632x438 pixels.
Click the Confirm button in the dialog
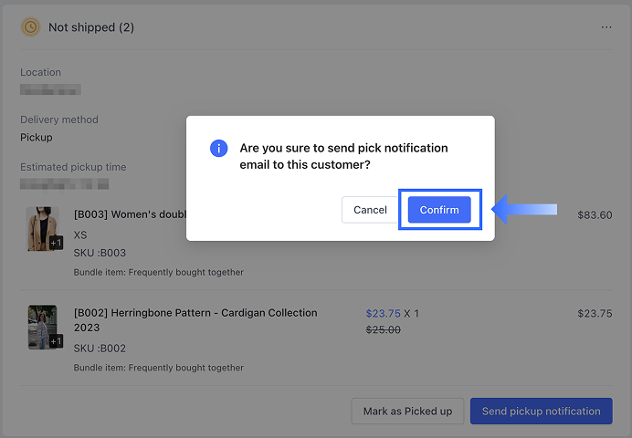439,210
